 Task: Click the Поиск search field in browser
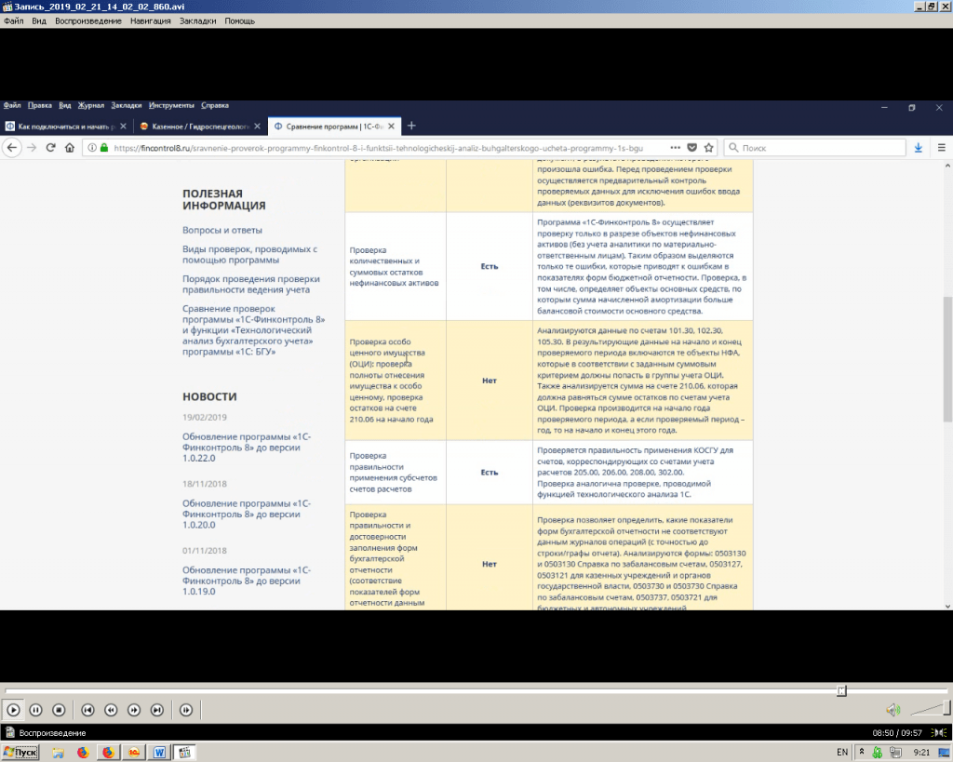click(819, 147)
